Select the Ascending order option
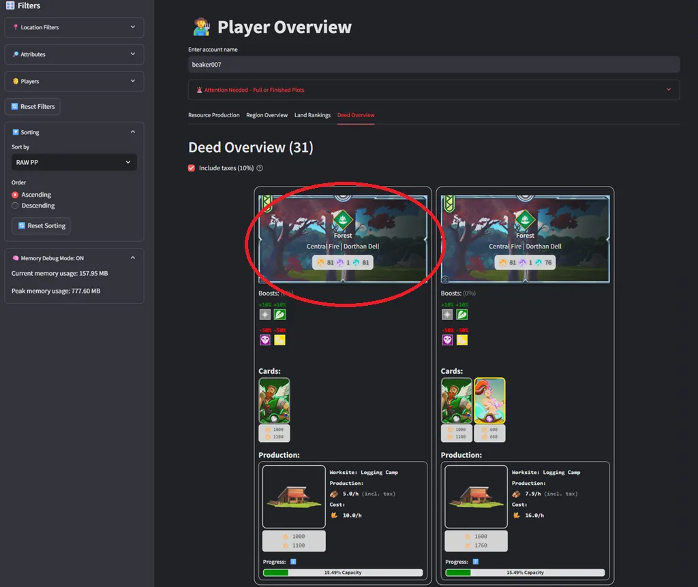The image size is (698, 587). coord(31,195)
